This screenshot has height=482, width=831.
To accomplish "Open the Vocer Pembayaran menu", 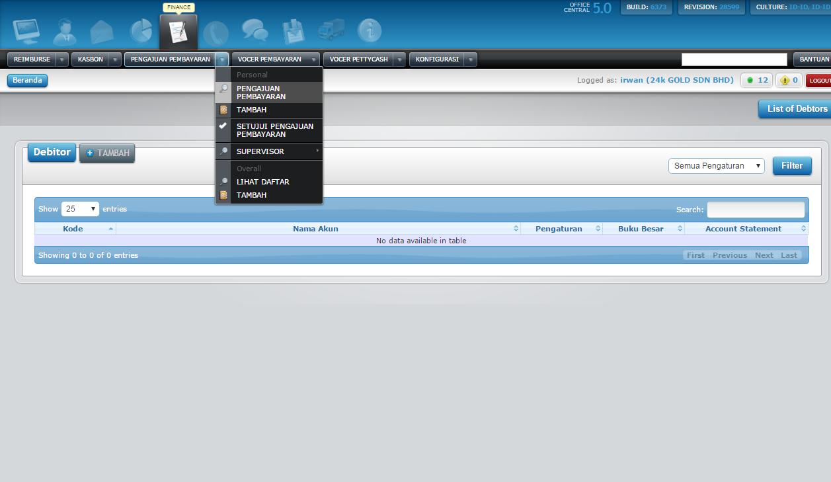I will (270, 60).
